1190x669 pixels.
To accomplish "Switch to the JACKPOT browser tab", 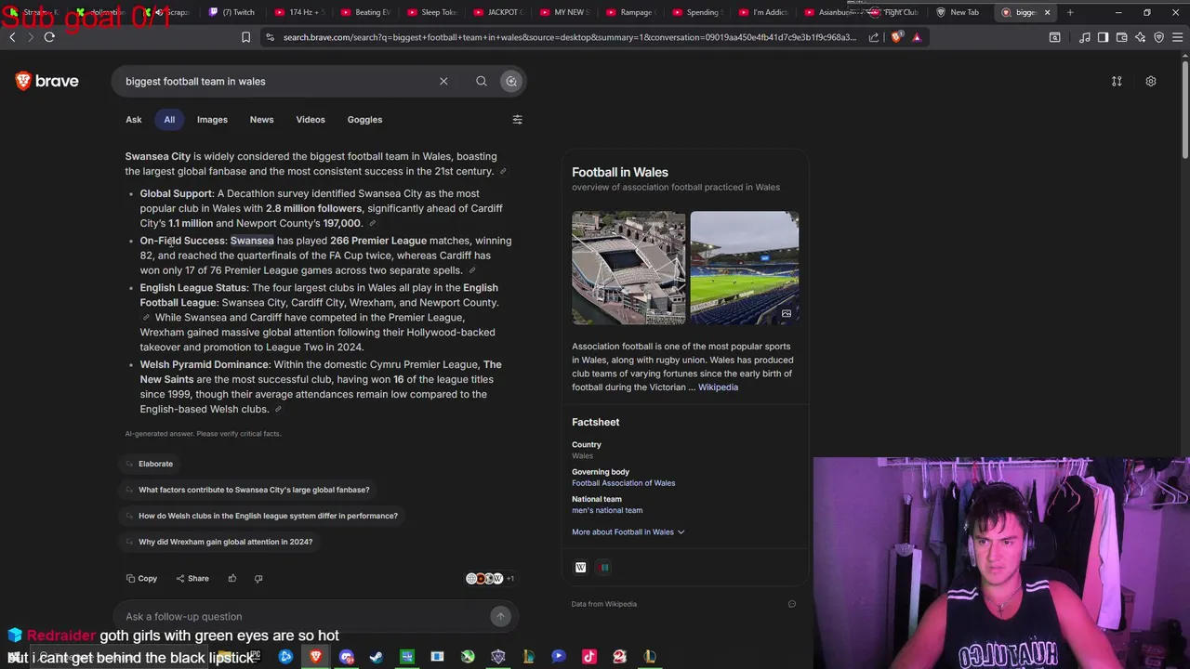I will tap(499, 12).
